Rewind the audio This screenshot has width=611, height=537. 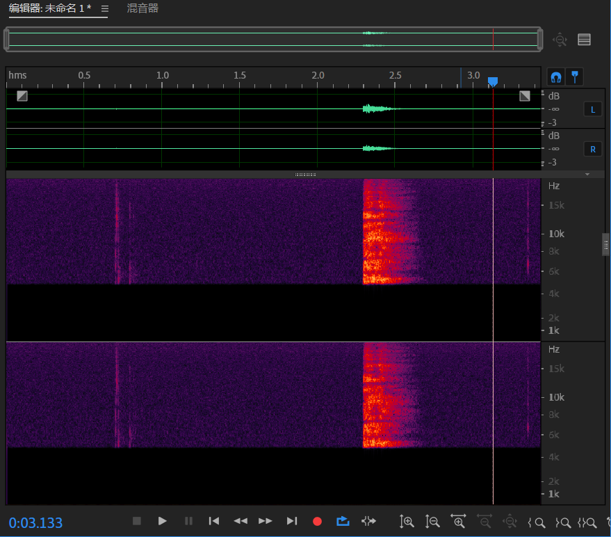(241, 521)
